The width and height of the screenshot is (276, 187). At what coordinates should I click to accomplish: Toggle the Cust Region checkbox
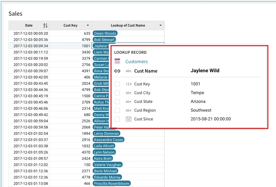(x=117, y=110)
